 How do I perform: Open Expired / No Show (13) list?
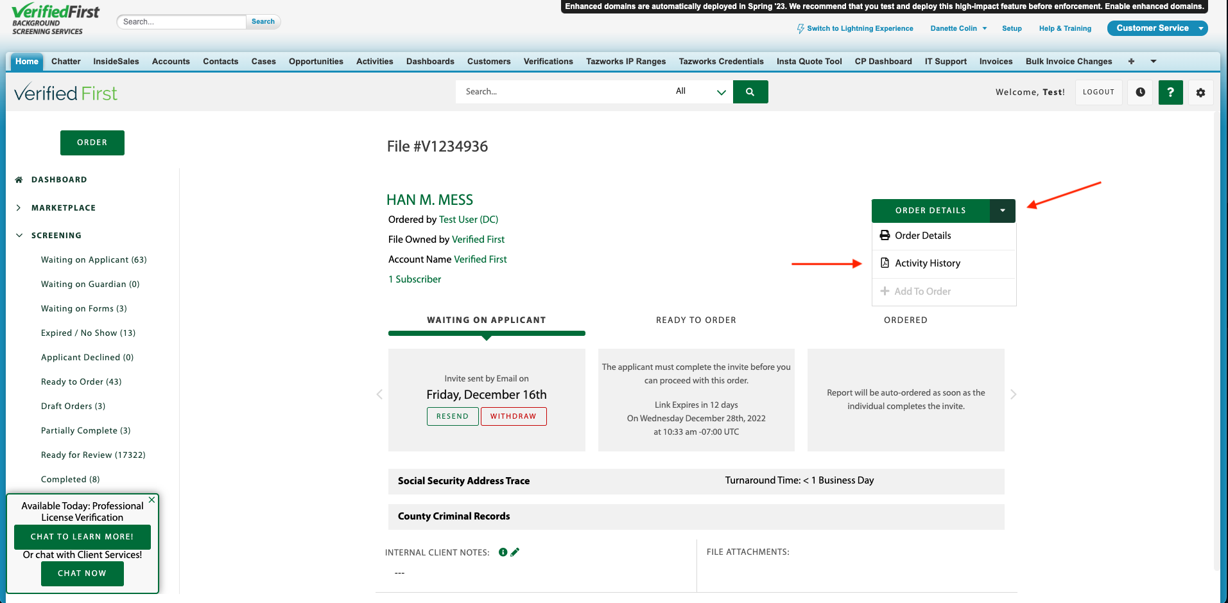[88, 333]
